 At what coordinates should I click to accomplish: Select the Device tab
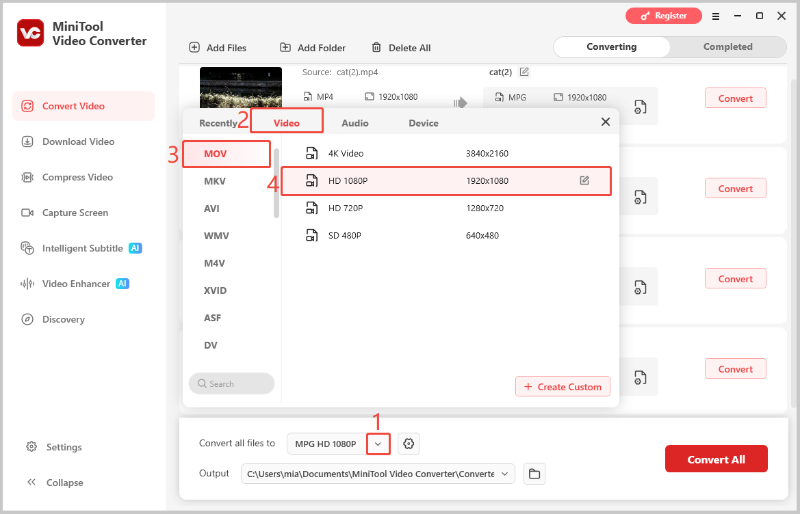coord(424,123)
